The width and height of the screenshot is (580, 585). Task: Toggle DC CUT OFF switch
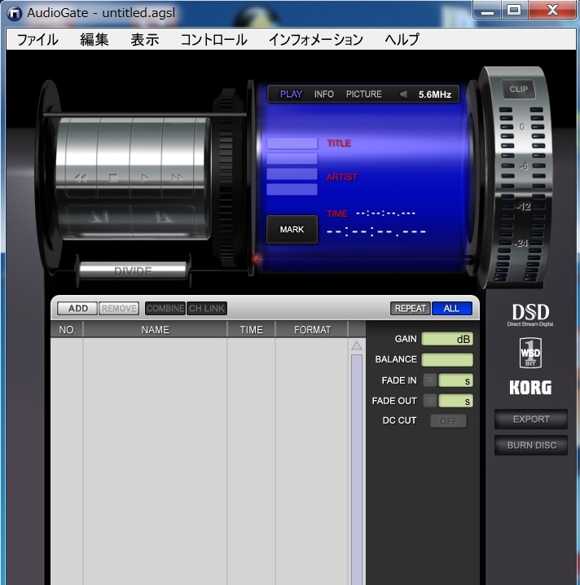448,421
